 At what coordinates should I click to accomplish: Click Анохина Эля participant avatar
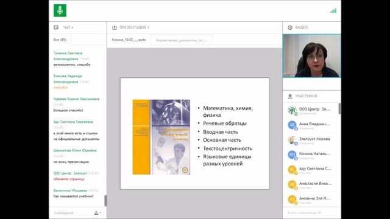click(x=292, y=200)
